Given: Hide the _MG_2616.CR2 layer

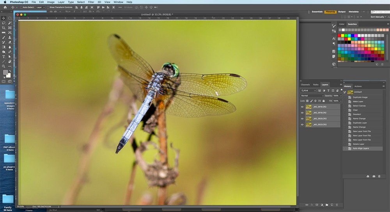Looking at the screenshot, I should 302,107.
